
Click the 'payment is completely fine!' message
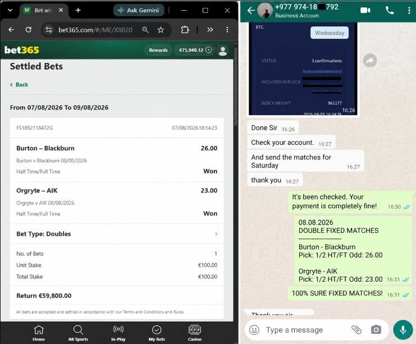point(351,202)
